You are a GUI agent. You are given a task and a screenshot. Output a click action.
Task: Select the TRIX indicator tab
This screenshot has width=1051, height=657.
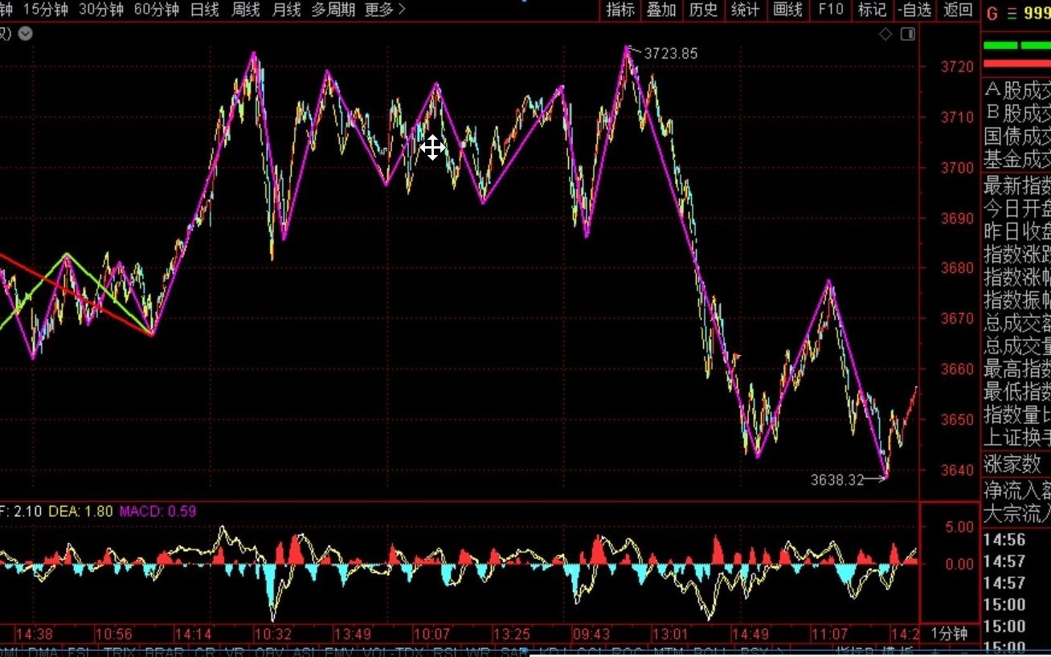119,651
